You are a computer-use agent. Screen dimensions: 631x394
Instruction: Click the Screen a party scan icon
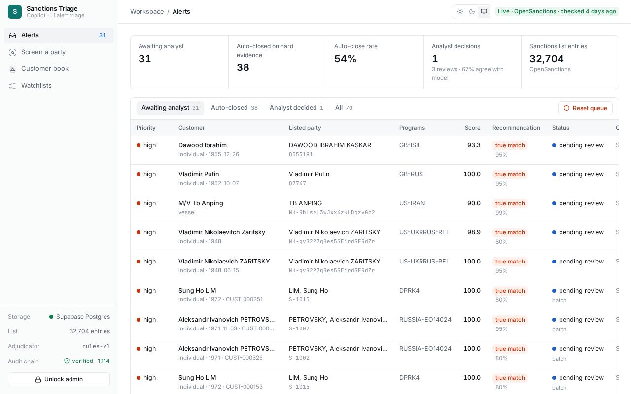click(13, 52)
